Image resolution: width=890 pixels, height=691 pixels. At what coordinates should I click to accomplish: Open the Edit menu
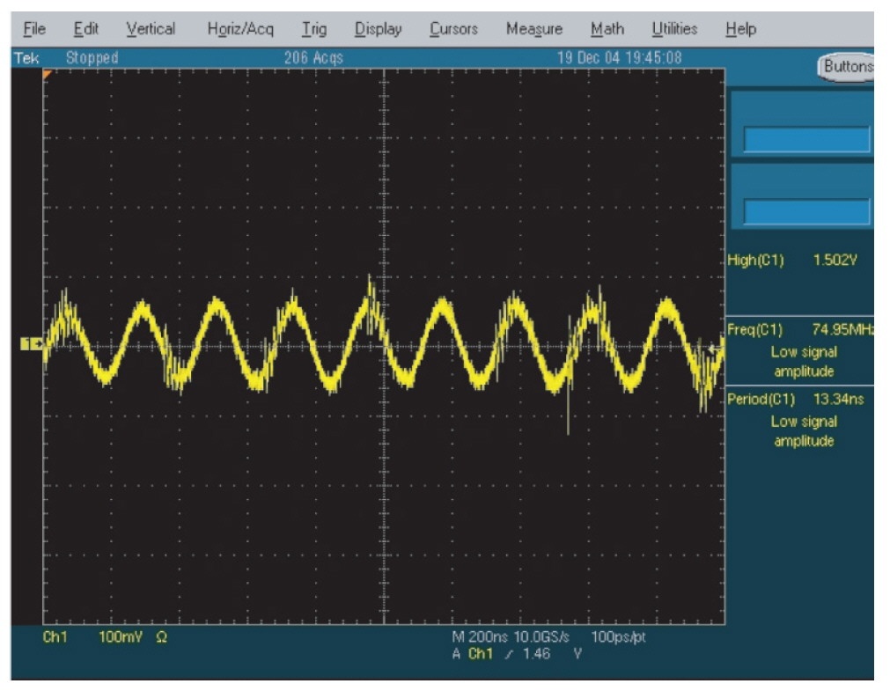pos(85,29)
